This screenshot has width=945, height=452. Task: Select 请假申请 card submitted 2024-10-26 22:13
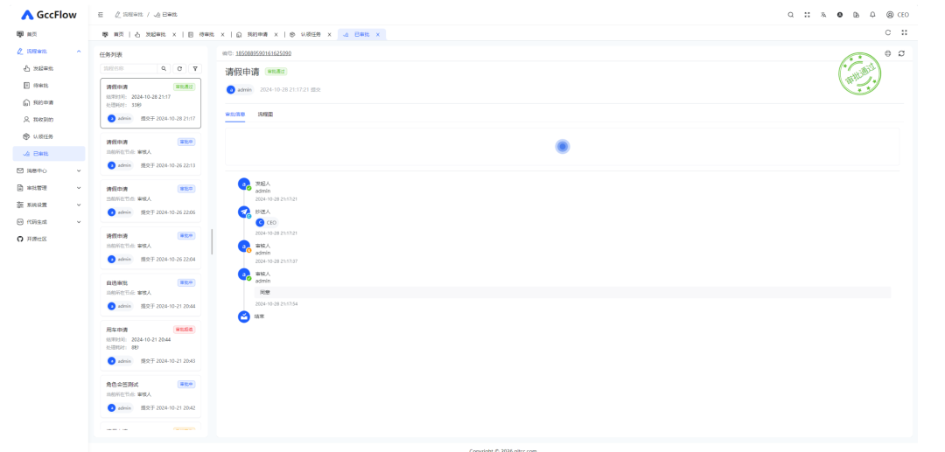[x=150, y=154]
